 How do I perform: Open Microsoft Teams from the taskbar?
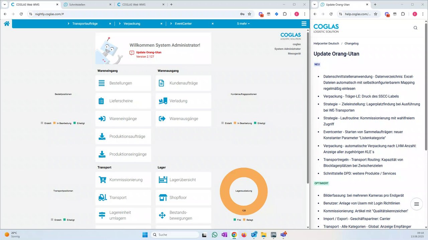[x=283, y=235]
